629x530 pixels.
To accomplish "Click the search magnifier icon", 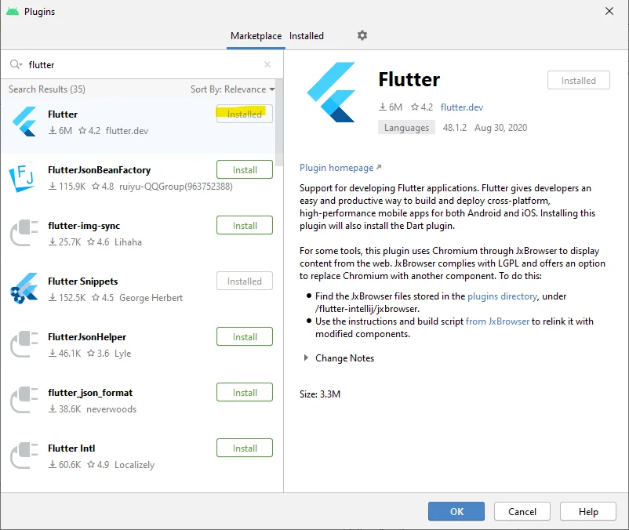I will [x=16, y=64].
